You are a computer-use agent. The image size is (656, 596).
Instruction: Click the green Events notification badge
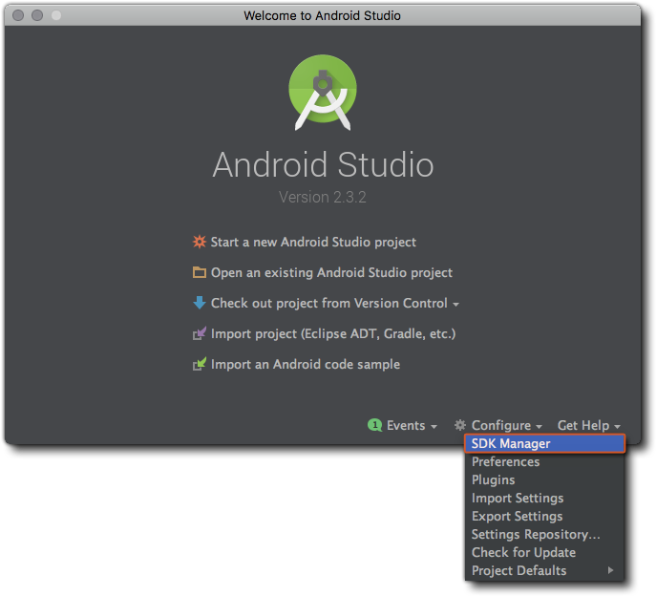click(375, 425)
